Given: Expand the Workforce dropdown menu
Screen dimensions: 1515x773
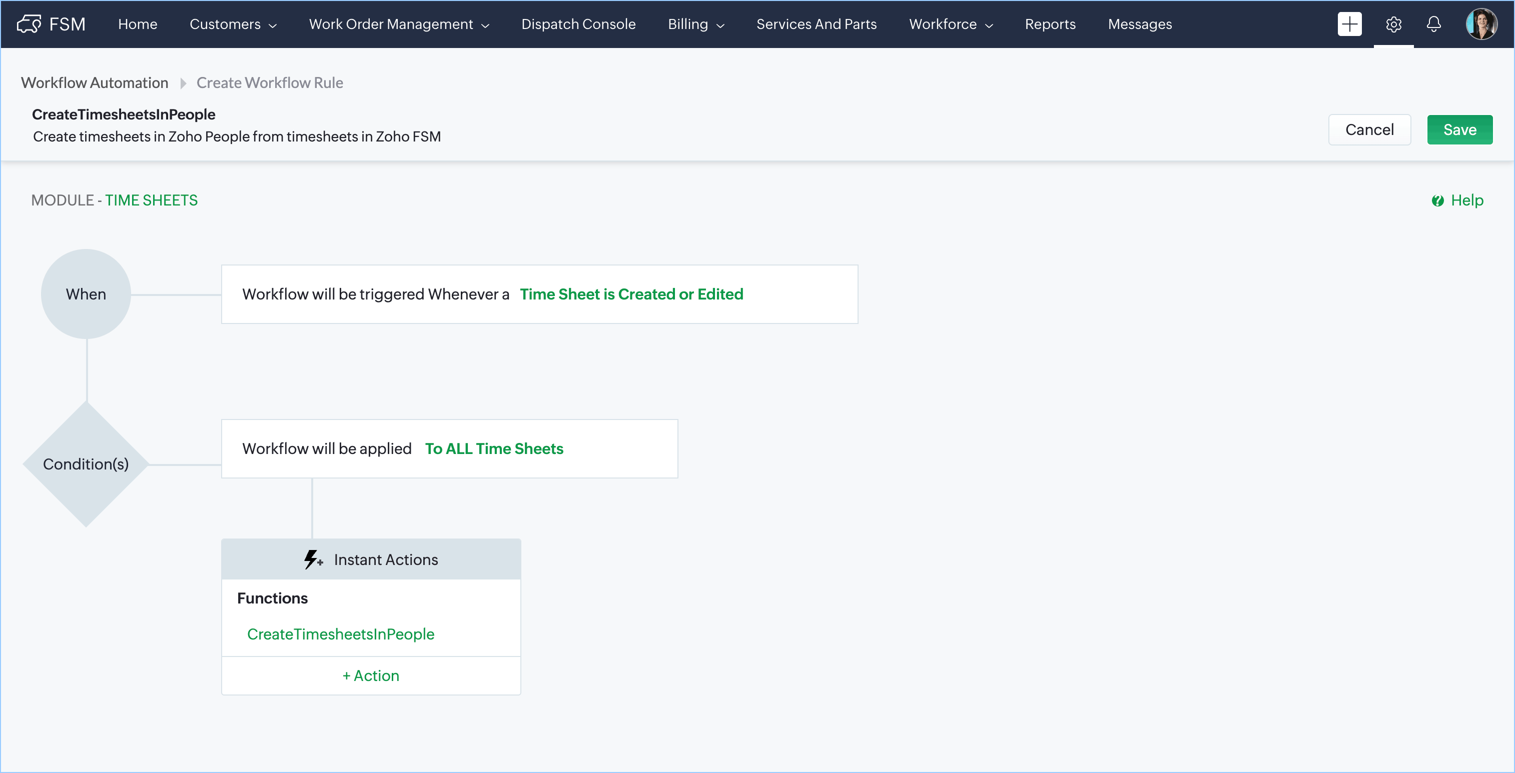Looking at the screenshot, I should (x=951, y=24).
